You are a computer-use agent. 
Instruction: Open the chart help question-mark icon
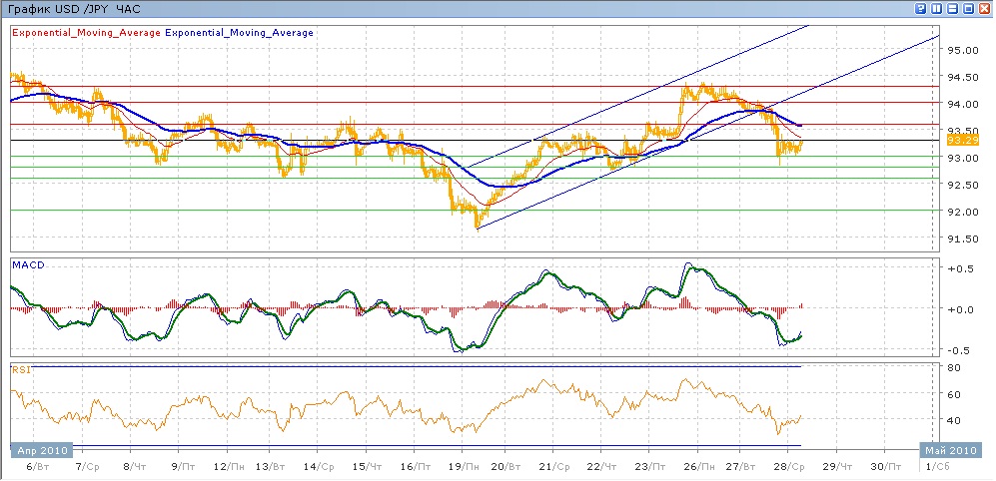click(x=920, y=8)
